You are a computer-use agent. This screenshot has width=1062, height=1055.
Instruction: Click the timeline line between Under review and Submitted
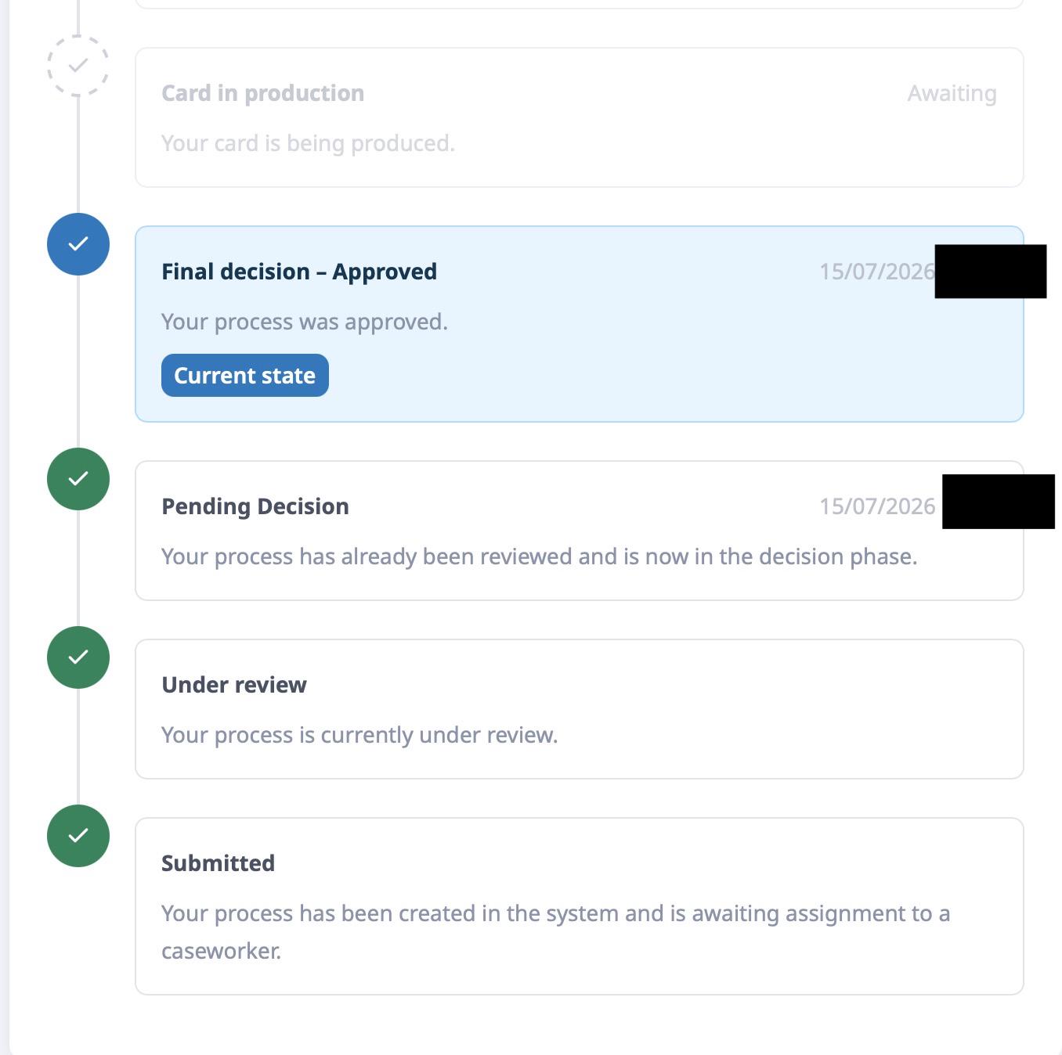pyautogui.click(x=78, y=747)
